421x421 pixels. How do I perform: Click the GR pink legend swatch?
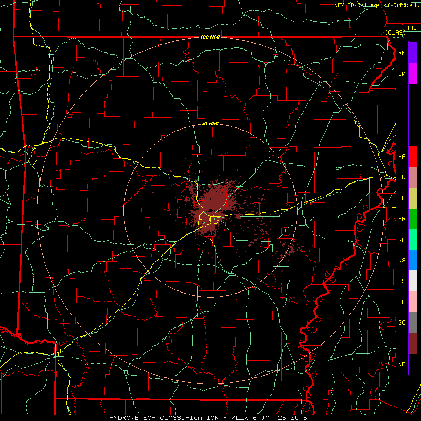[x=413, y=177]
